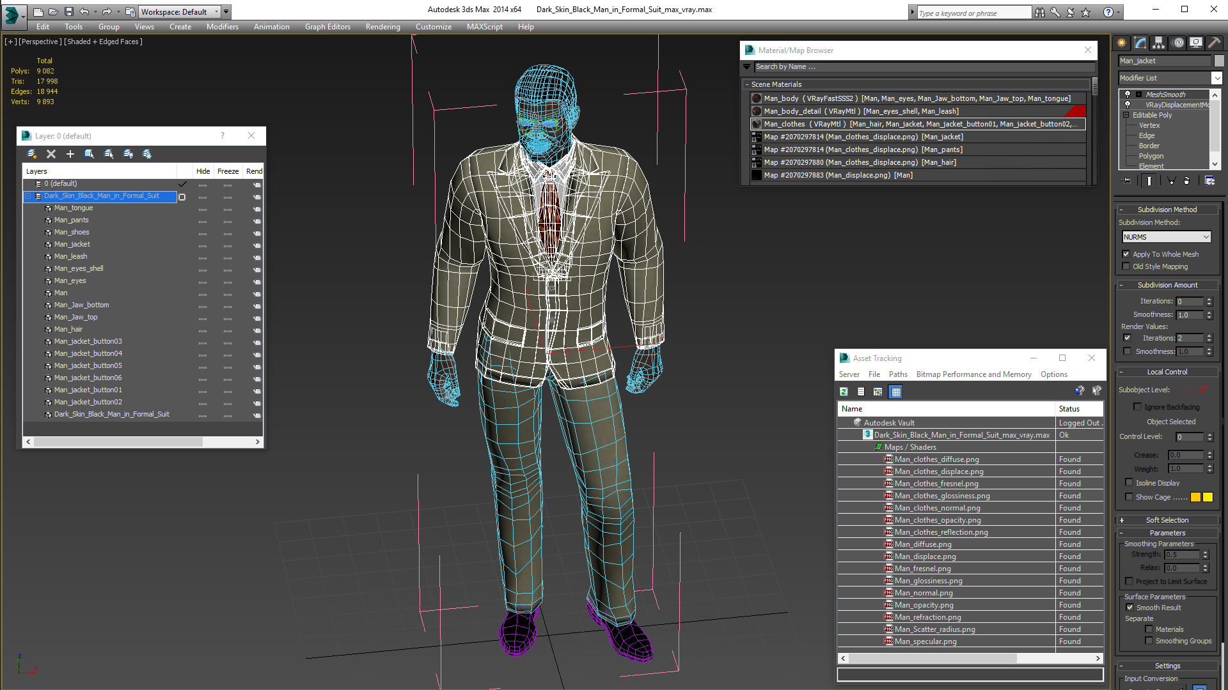Select Man_clothes material in Material Browser

coord(919,124)
